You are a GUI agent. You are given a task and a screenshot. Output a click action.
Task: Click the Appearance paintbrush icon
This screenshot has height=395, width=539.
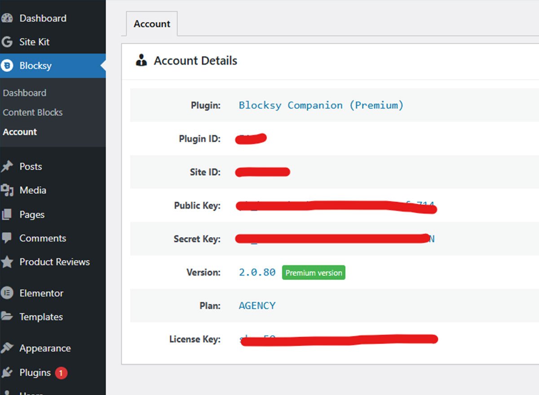(7, 348)
